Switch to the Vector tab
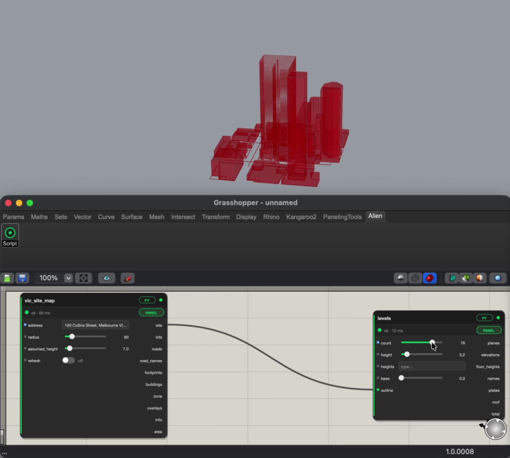 click(x=83, y=217)
